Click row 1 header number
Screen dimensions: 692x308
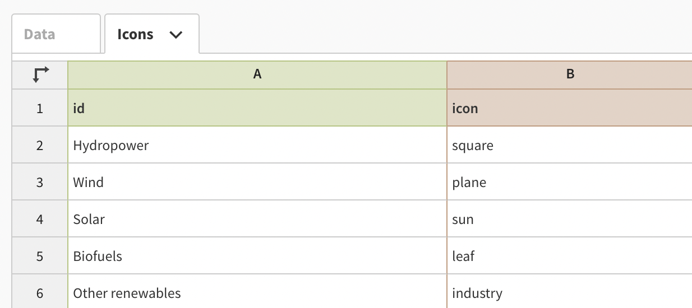pos(40,108)
